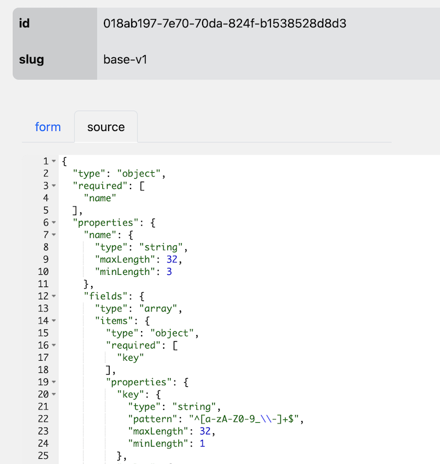The height and width of the screenshot is (464, 440).
Task: Switch to the form tab
Action: [48, 127]
